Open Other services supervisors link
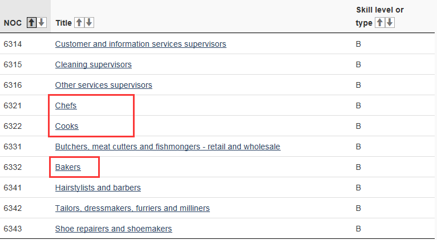Screen dimensions: 437x240 [x=104, y=85]
